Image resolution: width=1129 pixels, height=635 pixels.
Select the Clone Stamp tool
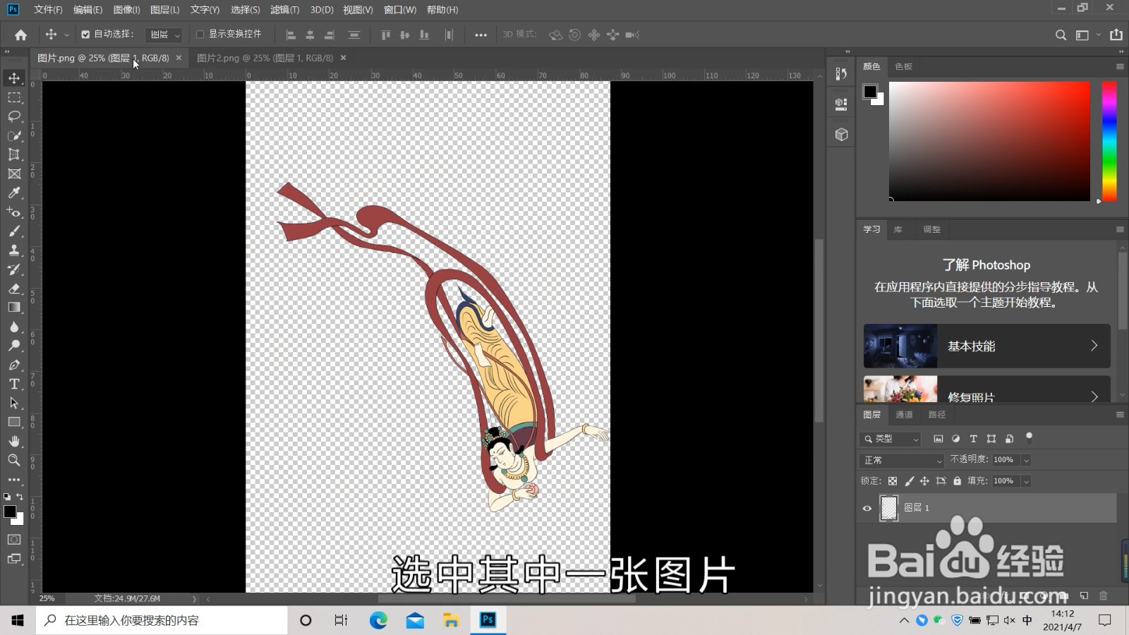pos(14,250)
